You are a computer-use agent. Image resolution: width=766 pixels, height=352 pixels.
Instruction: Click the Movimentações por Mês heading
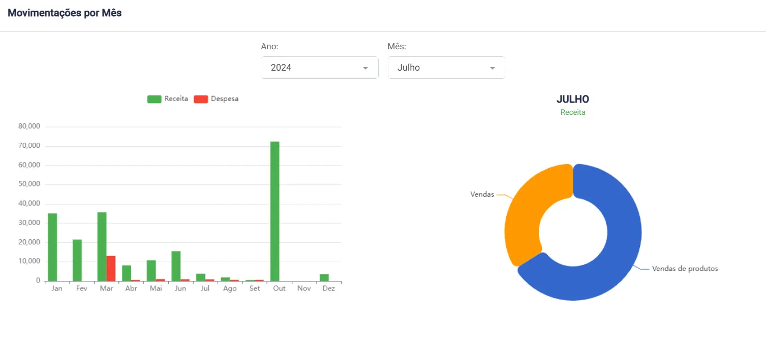coord(65,13)
